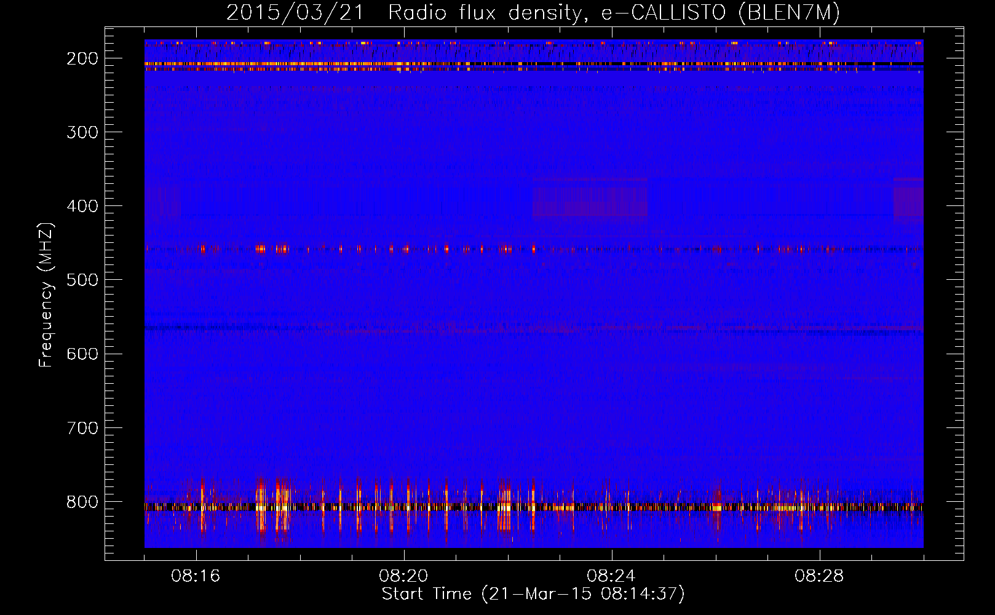Click the 08:28 time tick label
The width and height of the screenshot is (995, 615).
point(819,576)
